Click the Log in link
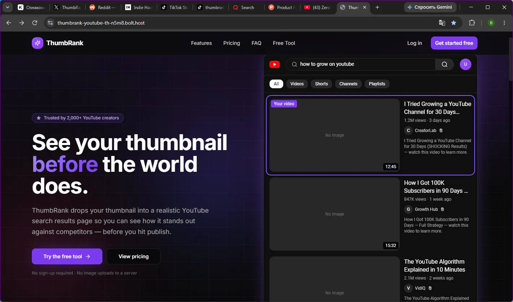This screenshot has width=513, height=302. coord(415,43)
